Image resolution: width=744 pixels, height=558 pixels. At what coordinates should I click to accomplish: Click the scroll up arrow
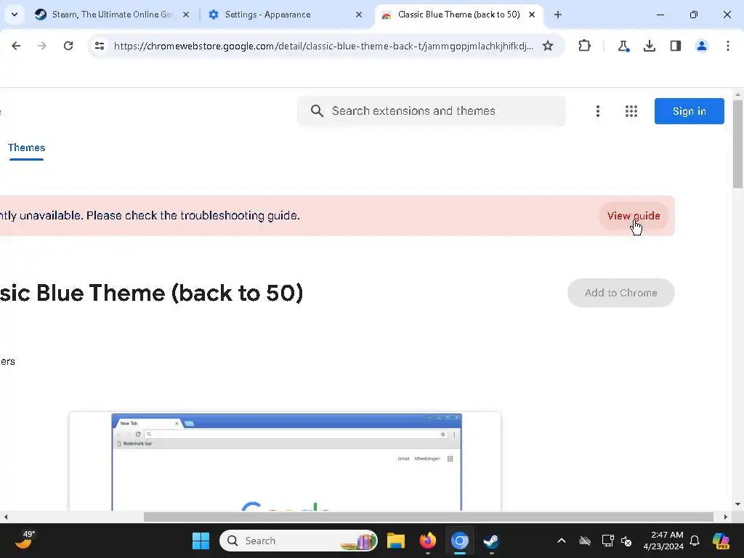pos(737,94)
